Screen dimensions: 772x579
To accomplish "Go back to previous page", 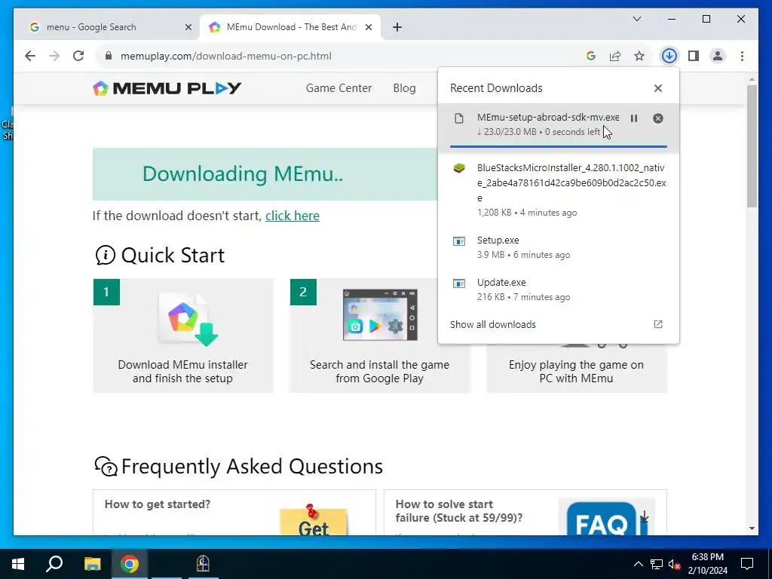I will click(30, 56).
